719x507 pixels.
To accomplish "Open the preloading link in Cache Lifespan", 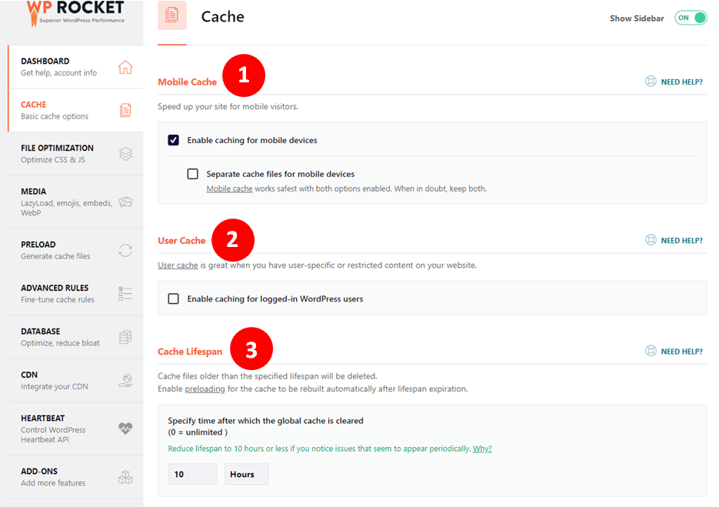I will [205, 389].
